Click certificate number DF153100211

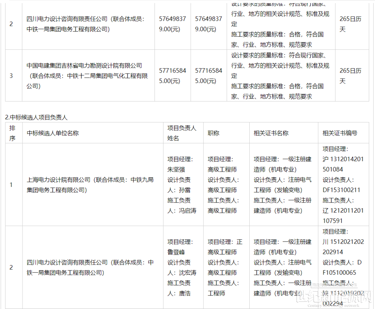[341, 190]
